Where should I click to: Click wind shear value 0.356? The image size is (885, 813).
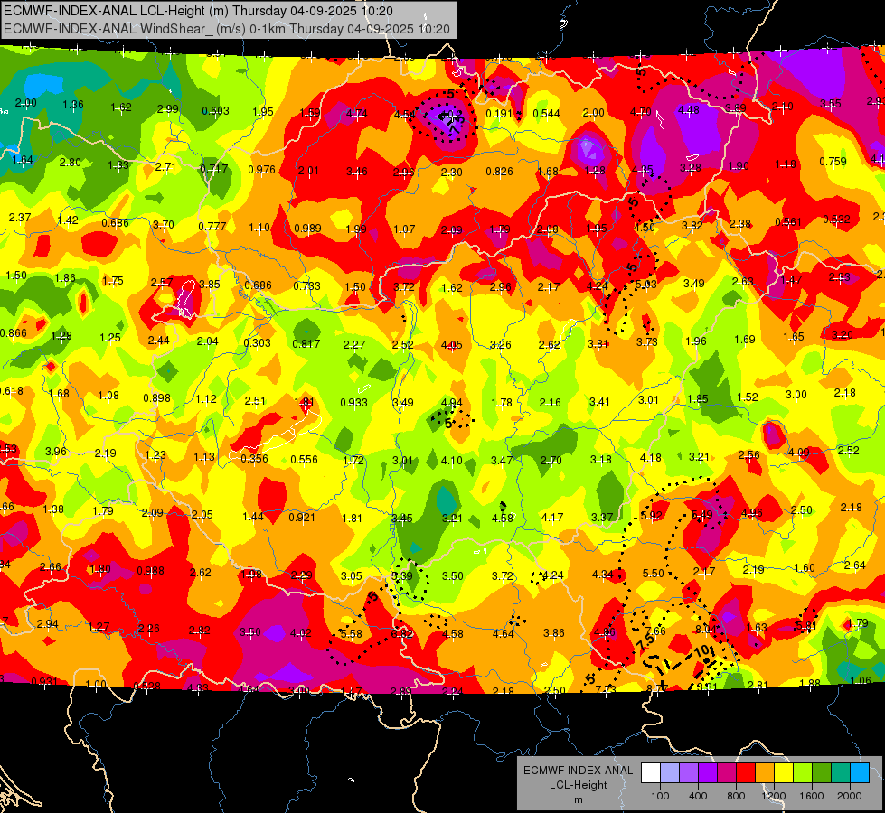(x=254, y=459)
